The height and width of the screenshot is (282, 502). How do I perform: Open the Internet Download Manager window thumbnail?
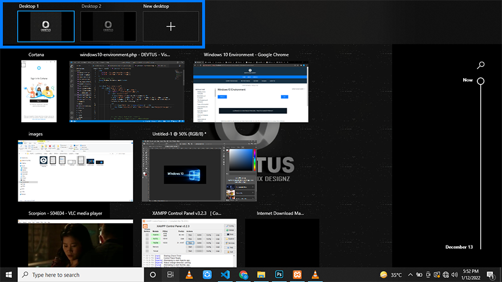pyautogui.click(x=282, y=243)
